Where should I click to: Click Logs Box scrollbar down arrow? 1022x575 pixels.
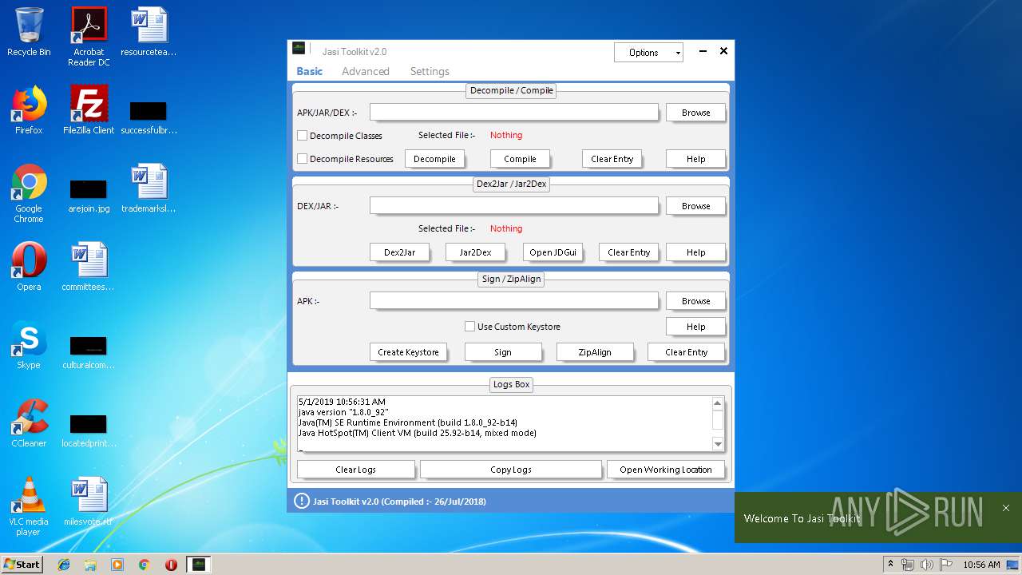(x=717, y=445)
